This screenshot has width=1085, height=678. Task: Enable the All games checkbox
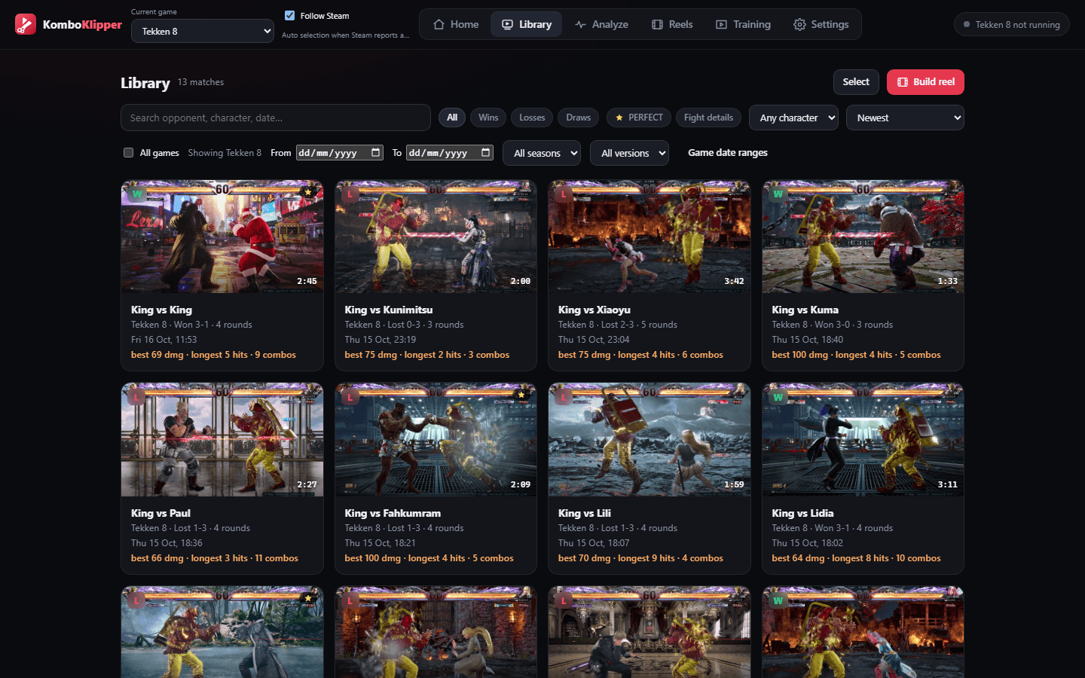(x=128, y=152)
